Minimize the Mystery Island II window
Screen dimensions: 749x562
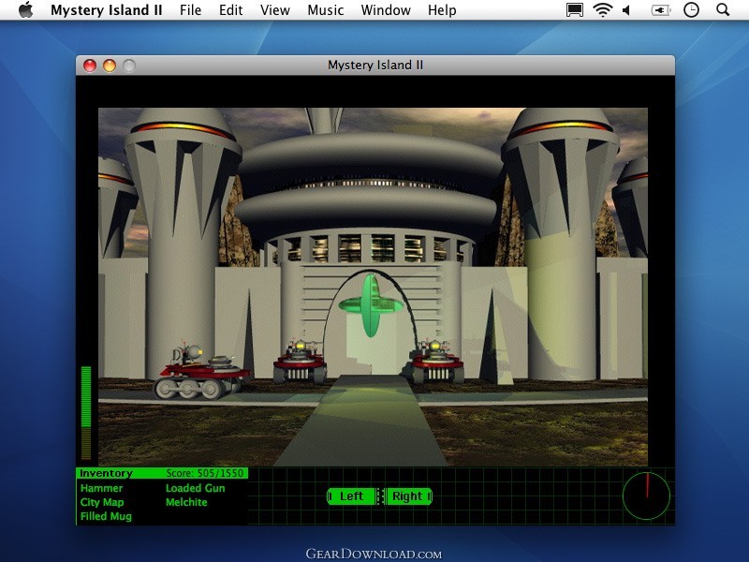[110, 66]
